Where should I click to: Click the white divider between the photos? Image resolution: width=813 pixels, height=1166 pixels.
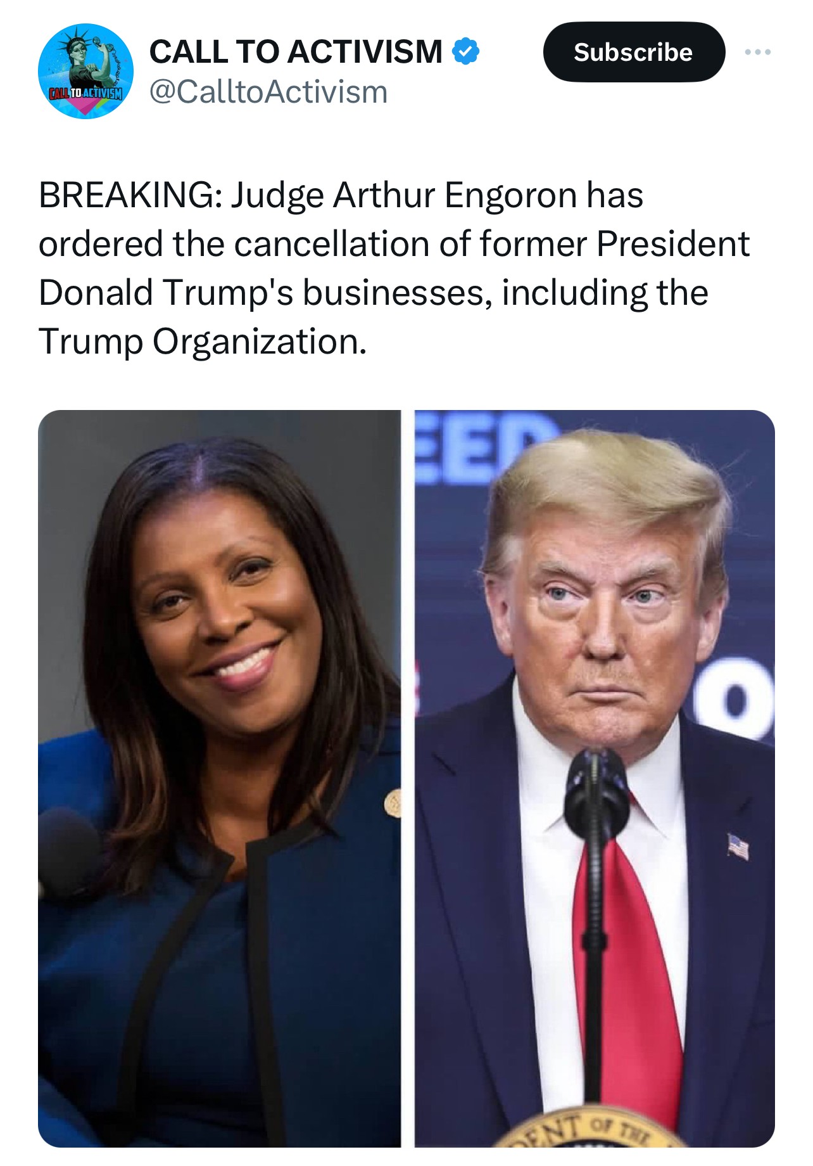[408, 778]
